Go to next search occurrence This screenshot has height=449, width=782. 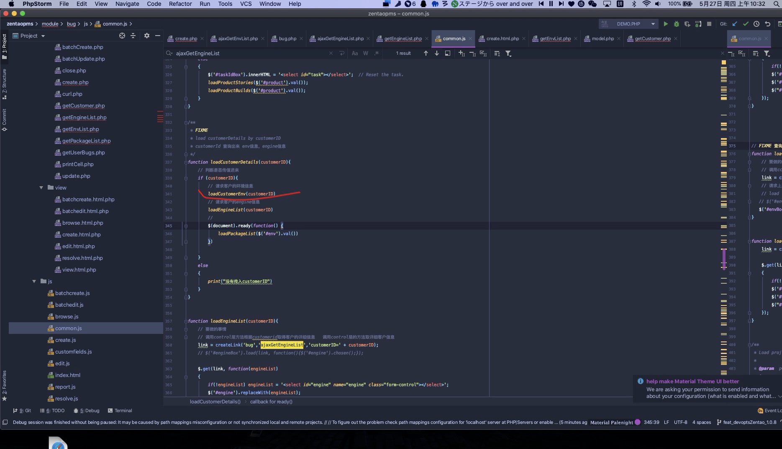click(436, 53)
